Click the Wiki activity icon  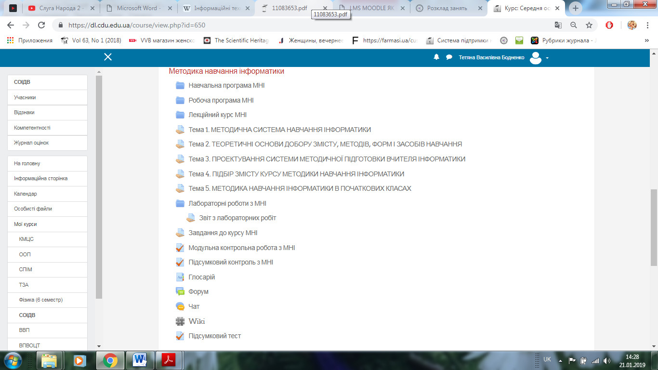point(180,321)
